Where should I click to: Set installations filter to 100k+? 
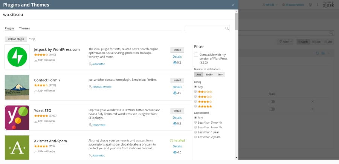[209, 75]
